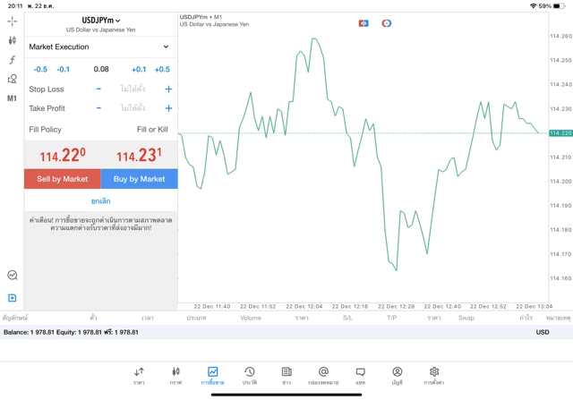
Task: Click the หมายเหตุ comment column header
Action: click(558, 318)
